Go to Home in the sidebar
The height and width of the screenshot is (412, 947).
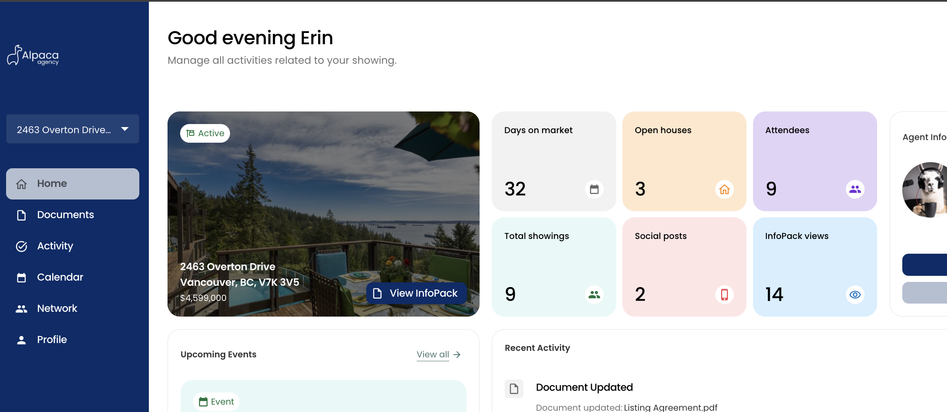click(x=72, y=184)
